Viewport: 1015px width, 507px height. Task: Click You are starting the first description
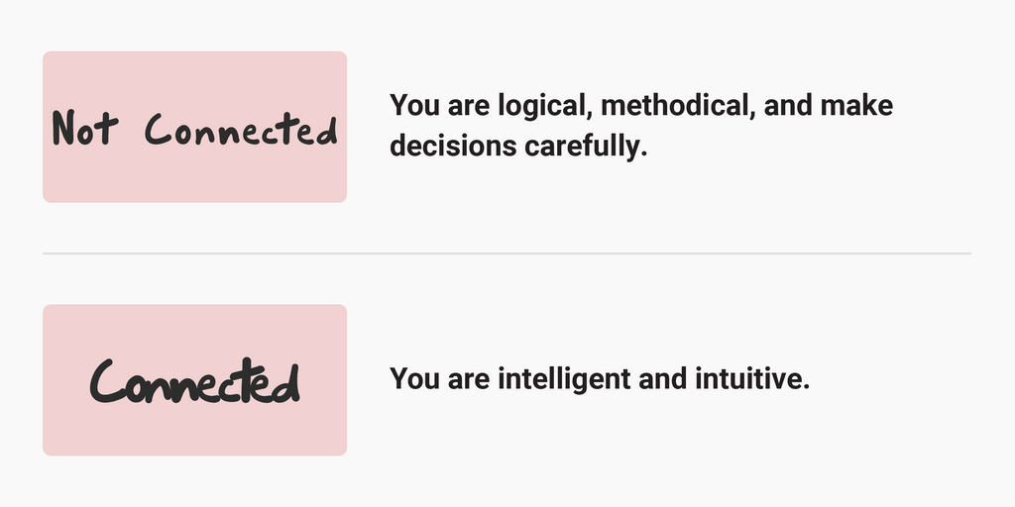point(439,105)
